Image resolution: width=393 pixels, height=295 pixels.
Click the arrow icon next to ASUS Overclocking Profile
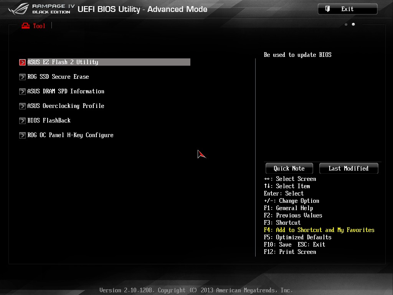pos(22,106)
